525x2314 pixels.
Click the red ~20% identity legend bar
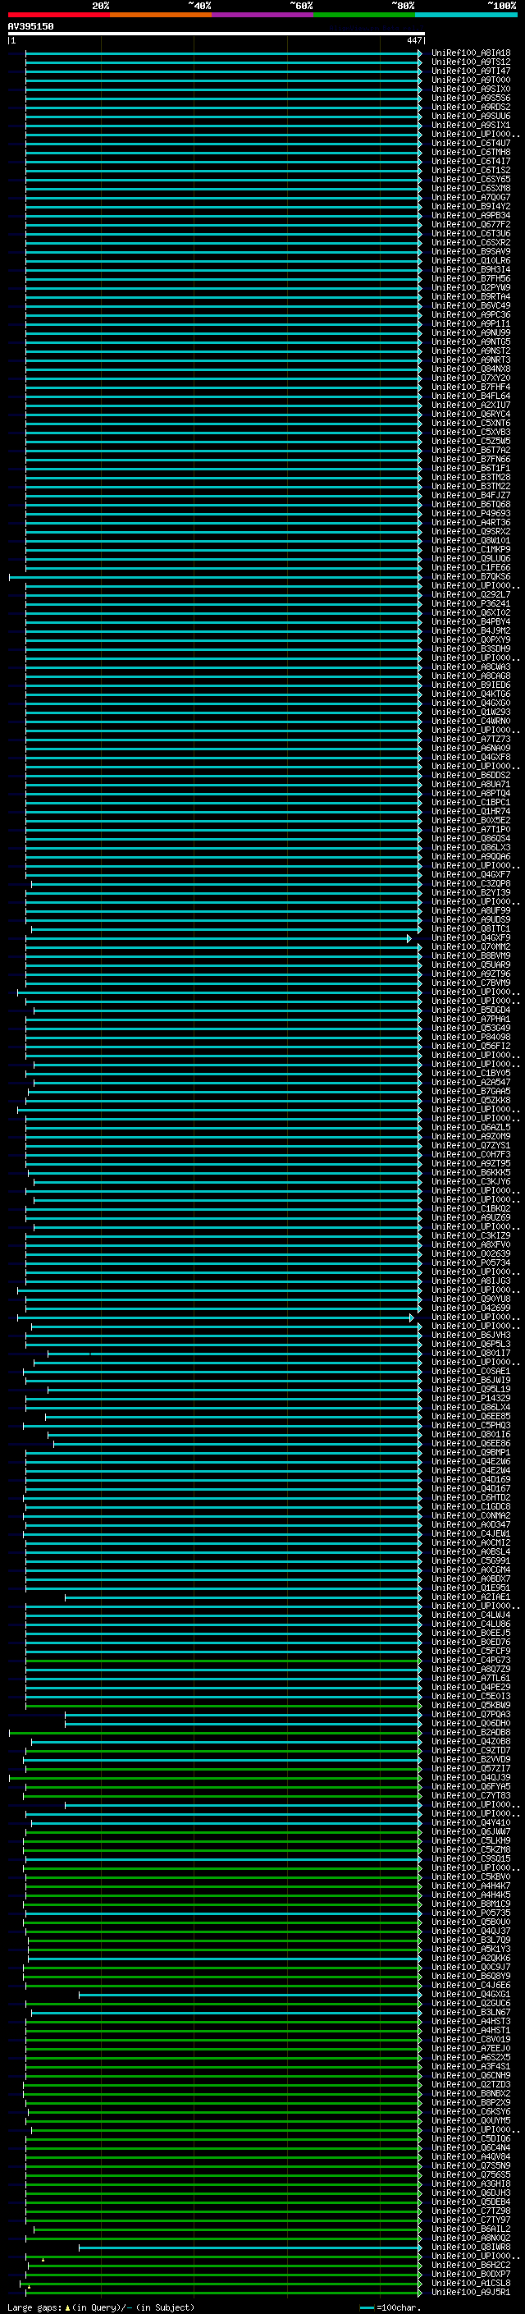tap(58, 15)
